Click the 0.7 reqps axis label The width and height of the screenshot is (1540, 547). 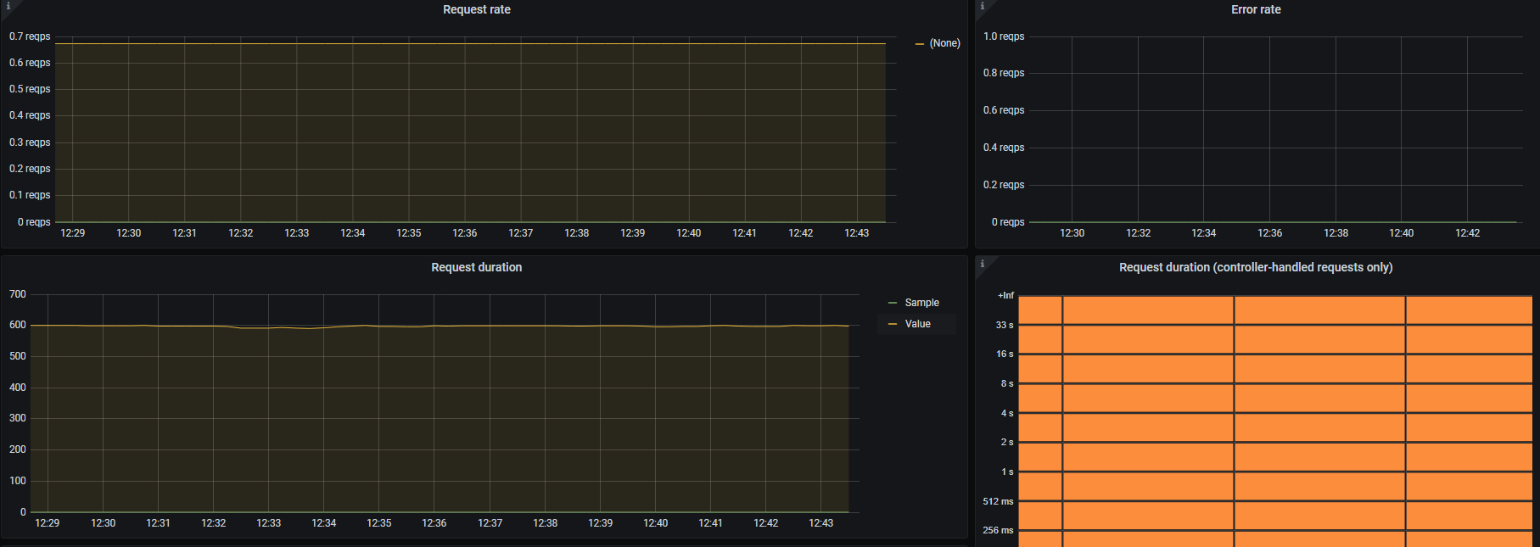tap(30, 36)
